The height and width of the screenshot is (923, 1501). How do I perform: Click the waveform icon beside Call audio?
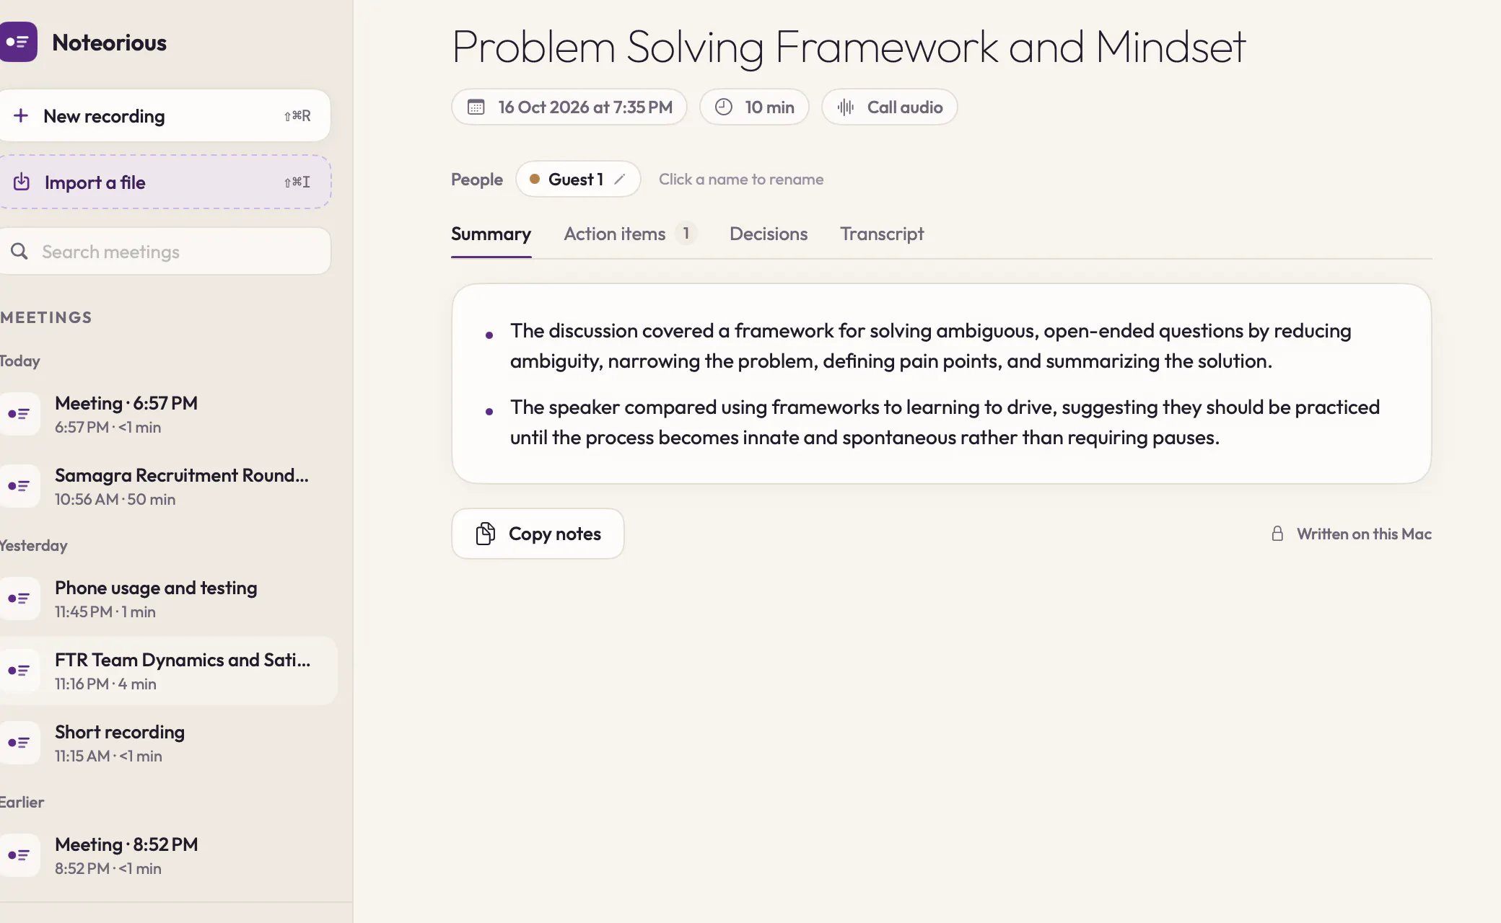click(846, 107)
